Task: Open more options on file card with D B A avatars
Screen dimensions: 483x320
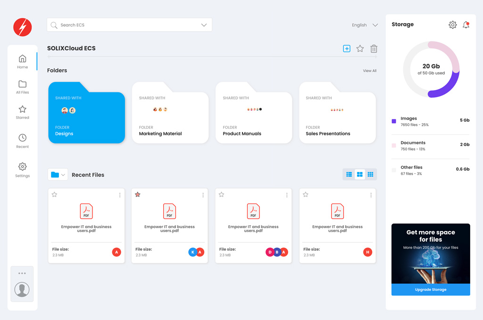Action: point(287,195)
